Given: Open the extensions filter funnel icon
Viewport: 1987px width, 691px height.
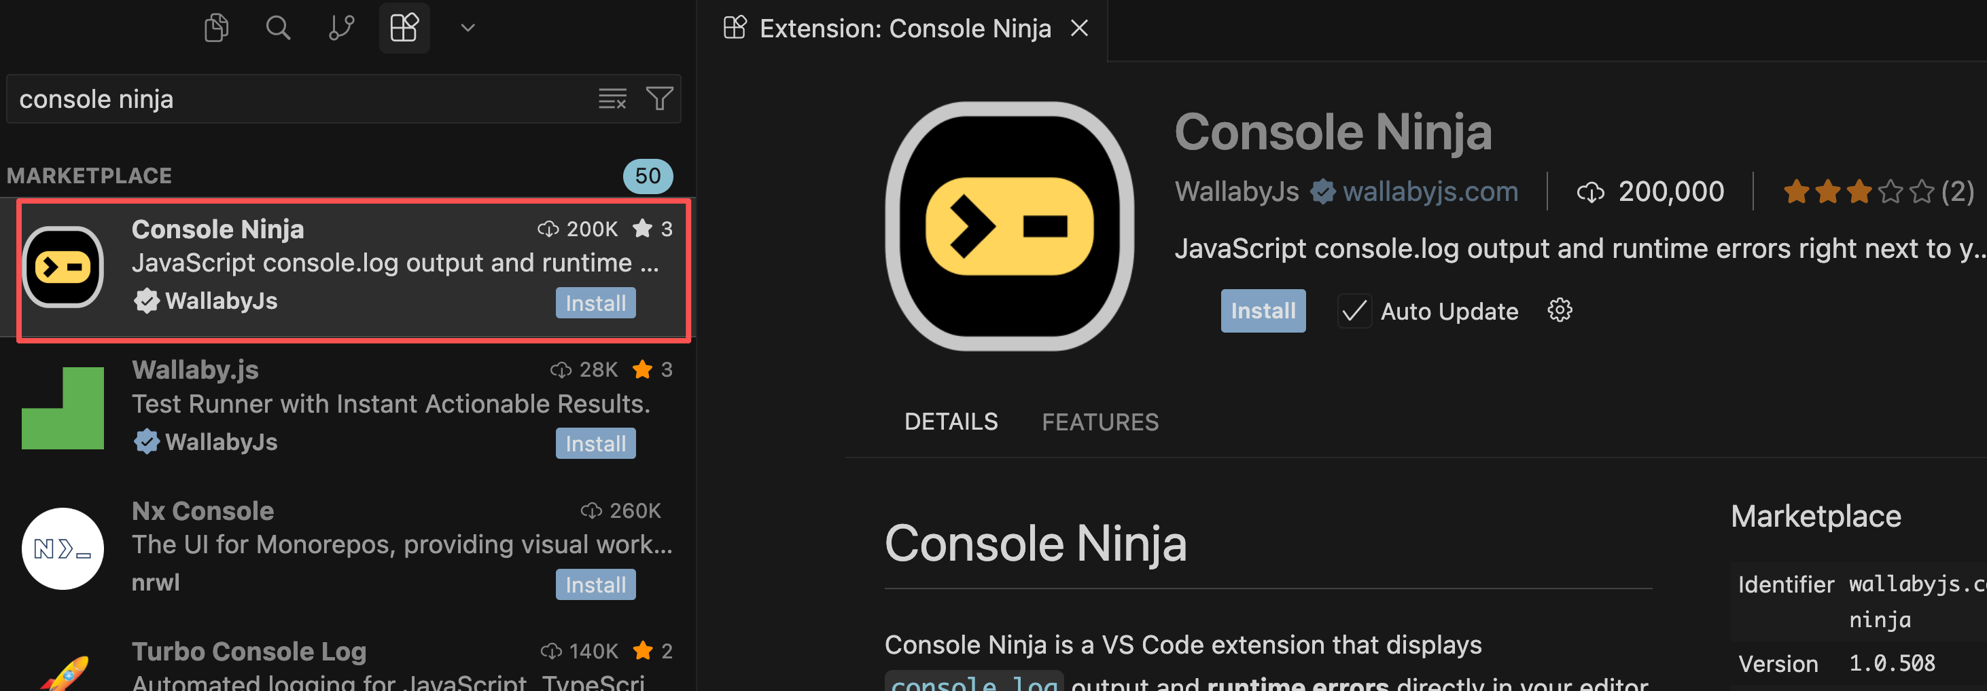Looking at the screenshot, I should [x=660, y=98].
